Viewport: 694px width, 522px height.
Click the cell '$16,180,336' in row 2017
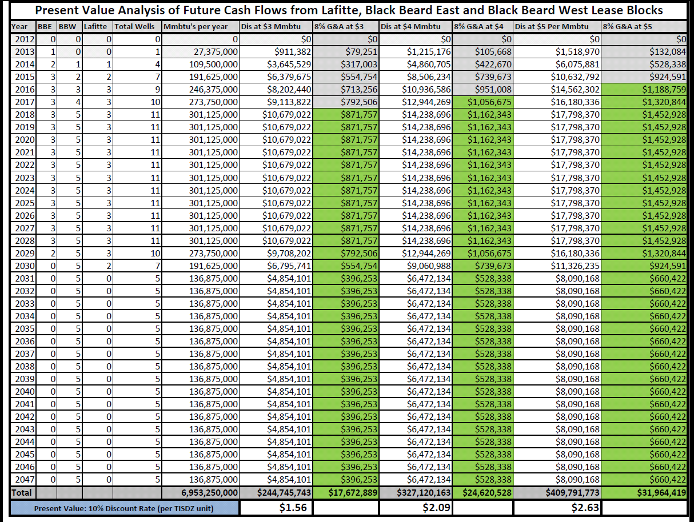pyautogui.click(x=557, y=102)
